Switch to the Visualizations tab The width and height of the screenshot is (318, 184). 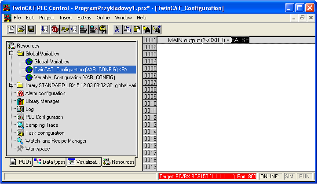coord(84,162)
